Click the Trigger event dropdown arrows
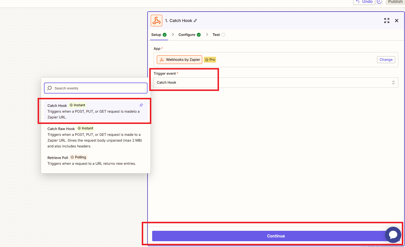Image resolution: width=405 pixels, height=247 pixels. pos(393,83)
